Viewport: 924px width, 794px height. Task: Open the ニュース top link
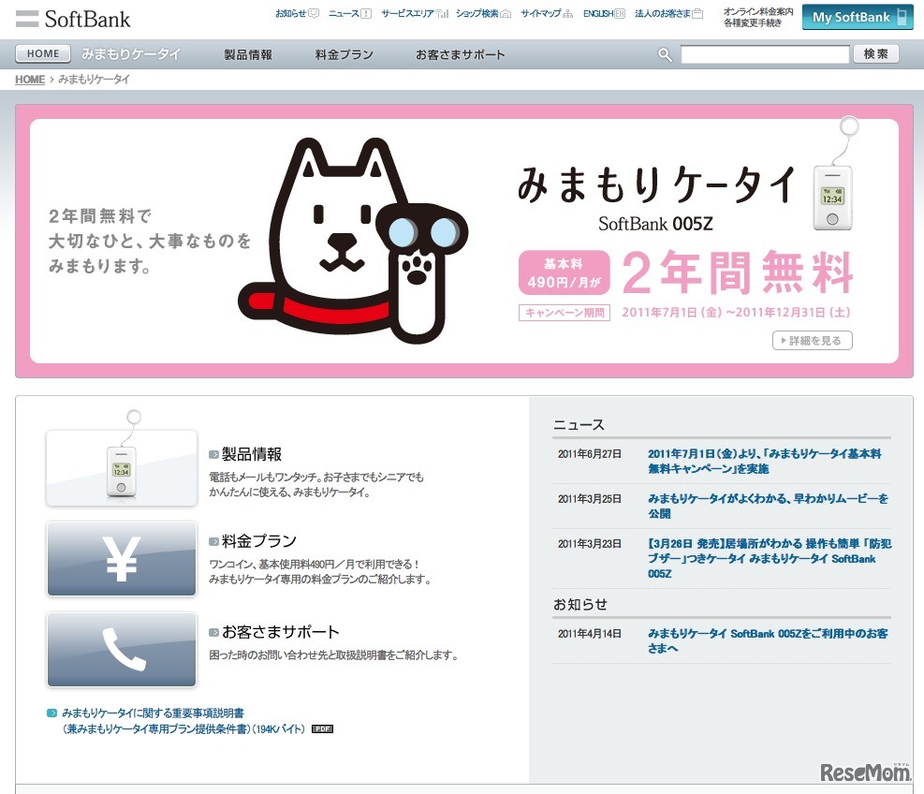click(x=344, y=13)
